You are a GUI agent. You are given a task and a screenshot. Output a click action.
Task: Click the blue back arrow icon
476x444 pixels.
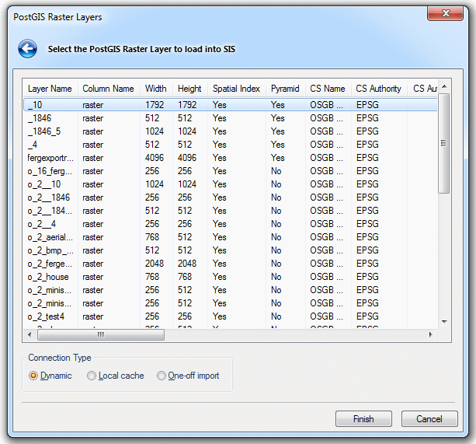27,50
